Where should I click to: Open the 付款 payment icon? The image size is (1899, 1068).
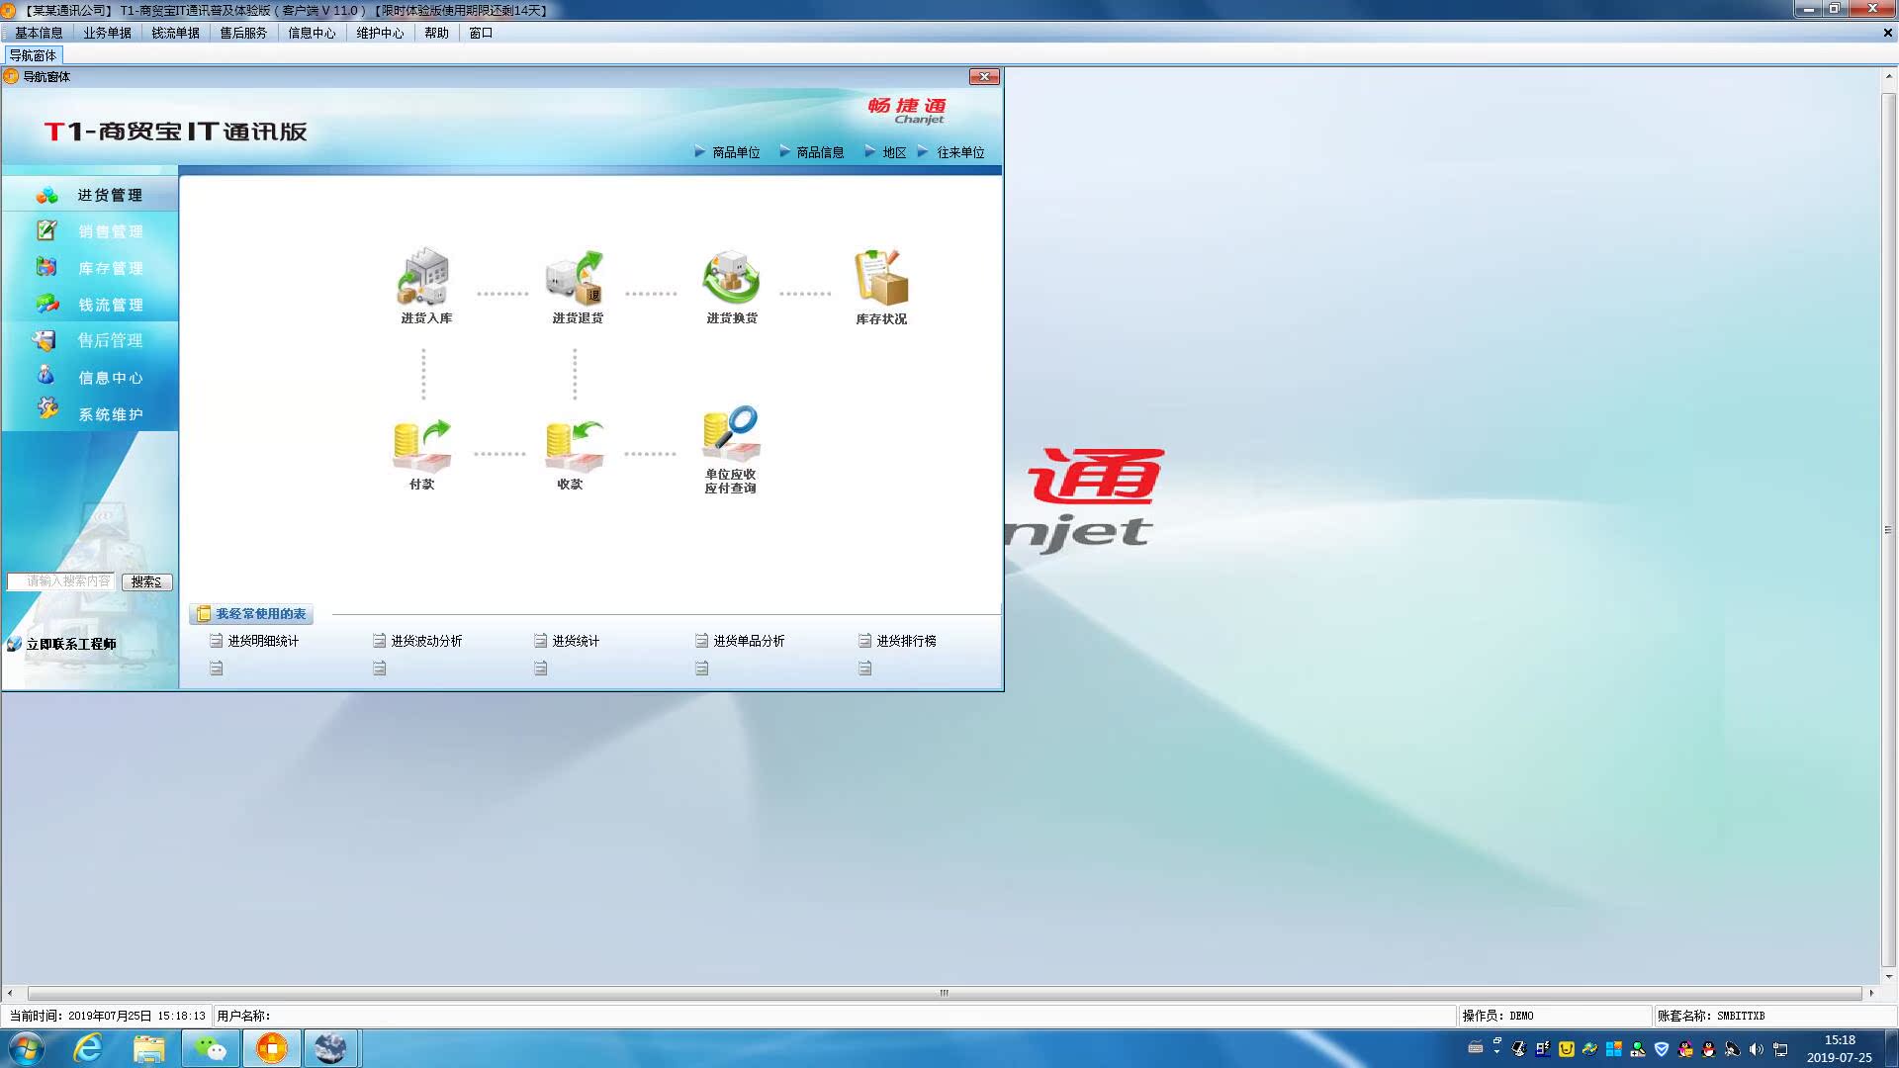[422, 454]
